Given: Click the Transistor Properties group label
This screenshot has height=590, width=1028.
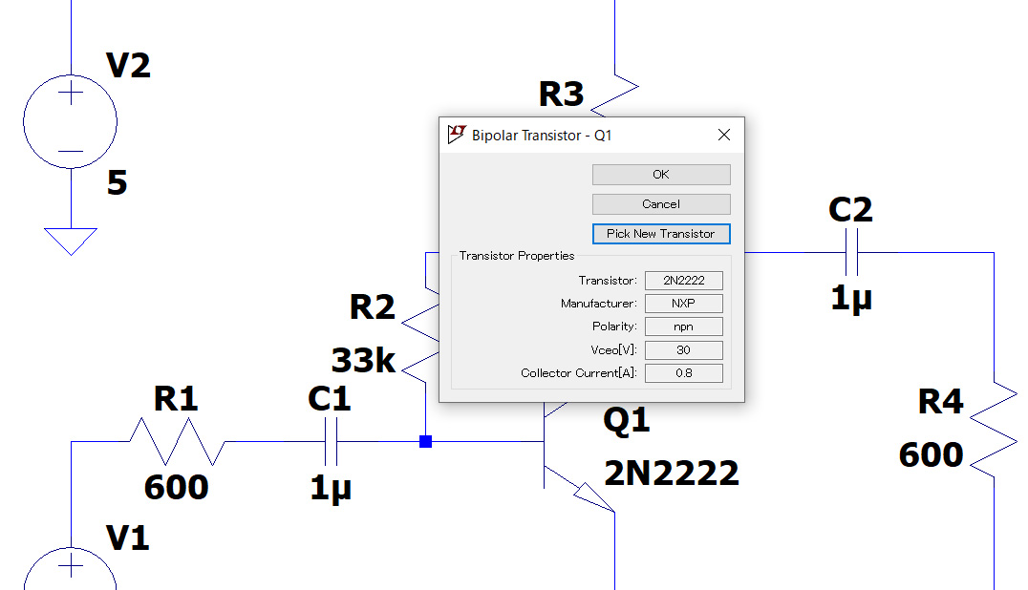Looking at the screenshot, I should tap(517, 256).
